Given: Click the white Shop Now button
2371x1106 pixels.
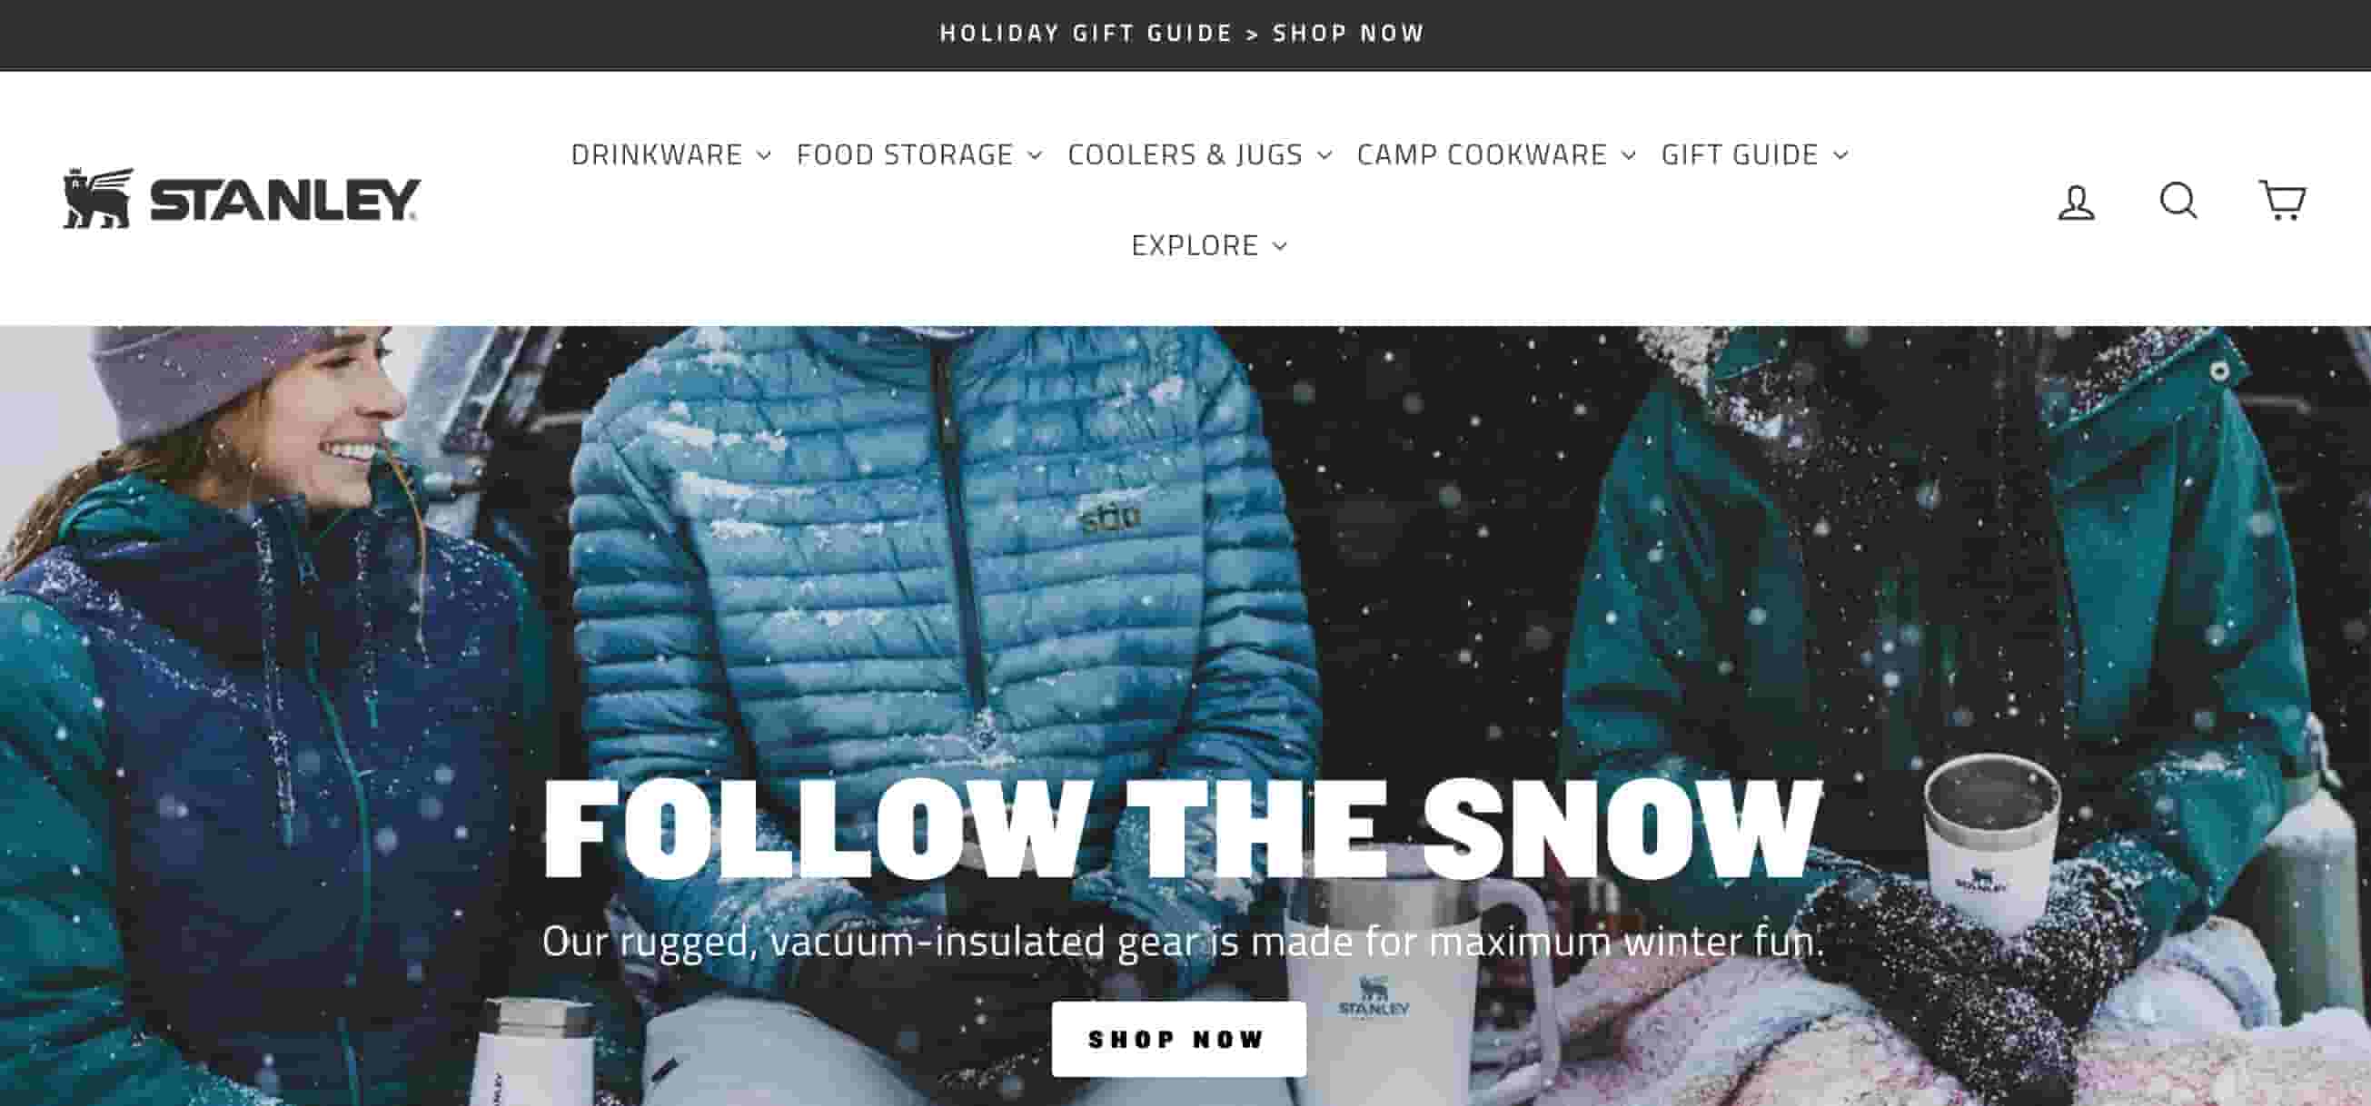Looking at the screenshot, I should 1178,1039.
